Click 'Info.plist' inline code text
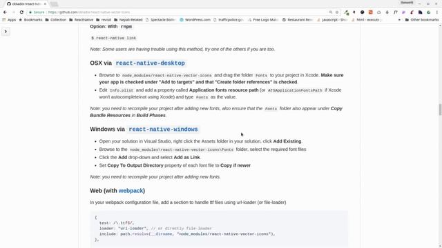 click(x=122, y=90)
